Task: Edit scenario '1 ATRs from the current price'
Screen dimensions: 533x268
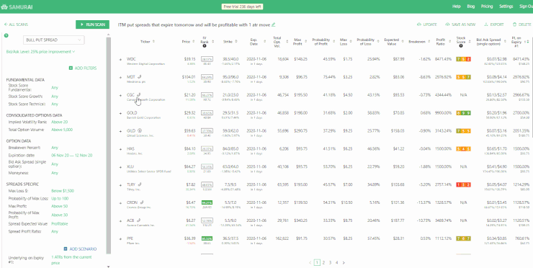Action: click(71, 260)
